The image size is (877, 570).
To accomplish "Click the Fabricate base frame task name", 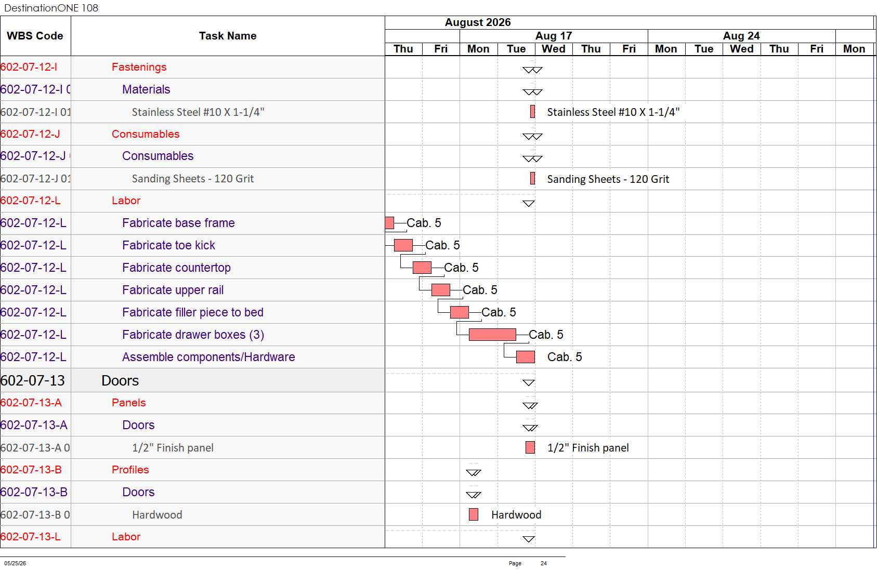I will [x=178, y=223].
